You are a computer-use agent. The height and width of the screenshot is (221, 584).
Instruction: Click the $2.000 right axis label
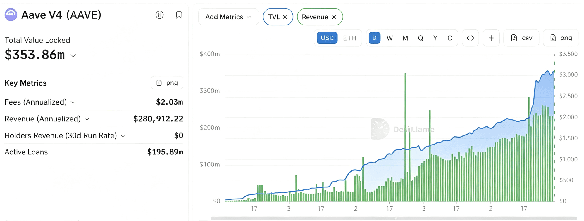pos(568,117)
